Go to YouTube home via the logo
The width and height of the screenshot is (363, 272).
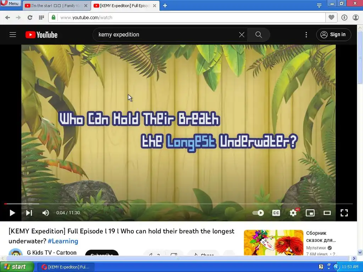(x=41, y=35)
